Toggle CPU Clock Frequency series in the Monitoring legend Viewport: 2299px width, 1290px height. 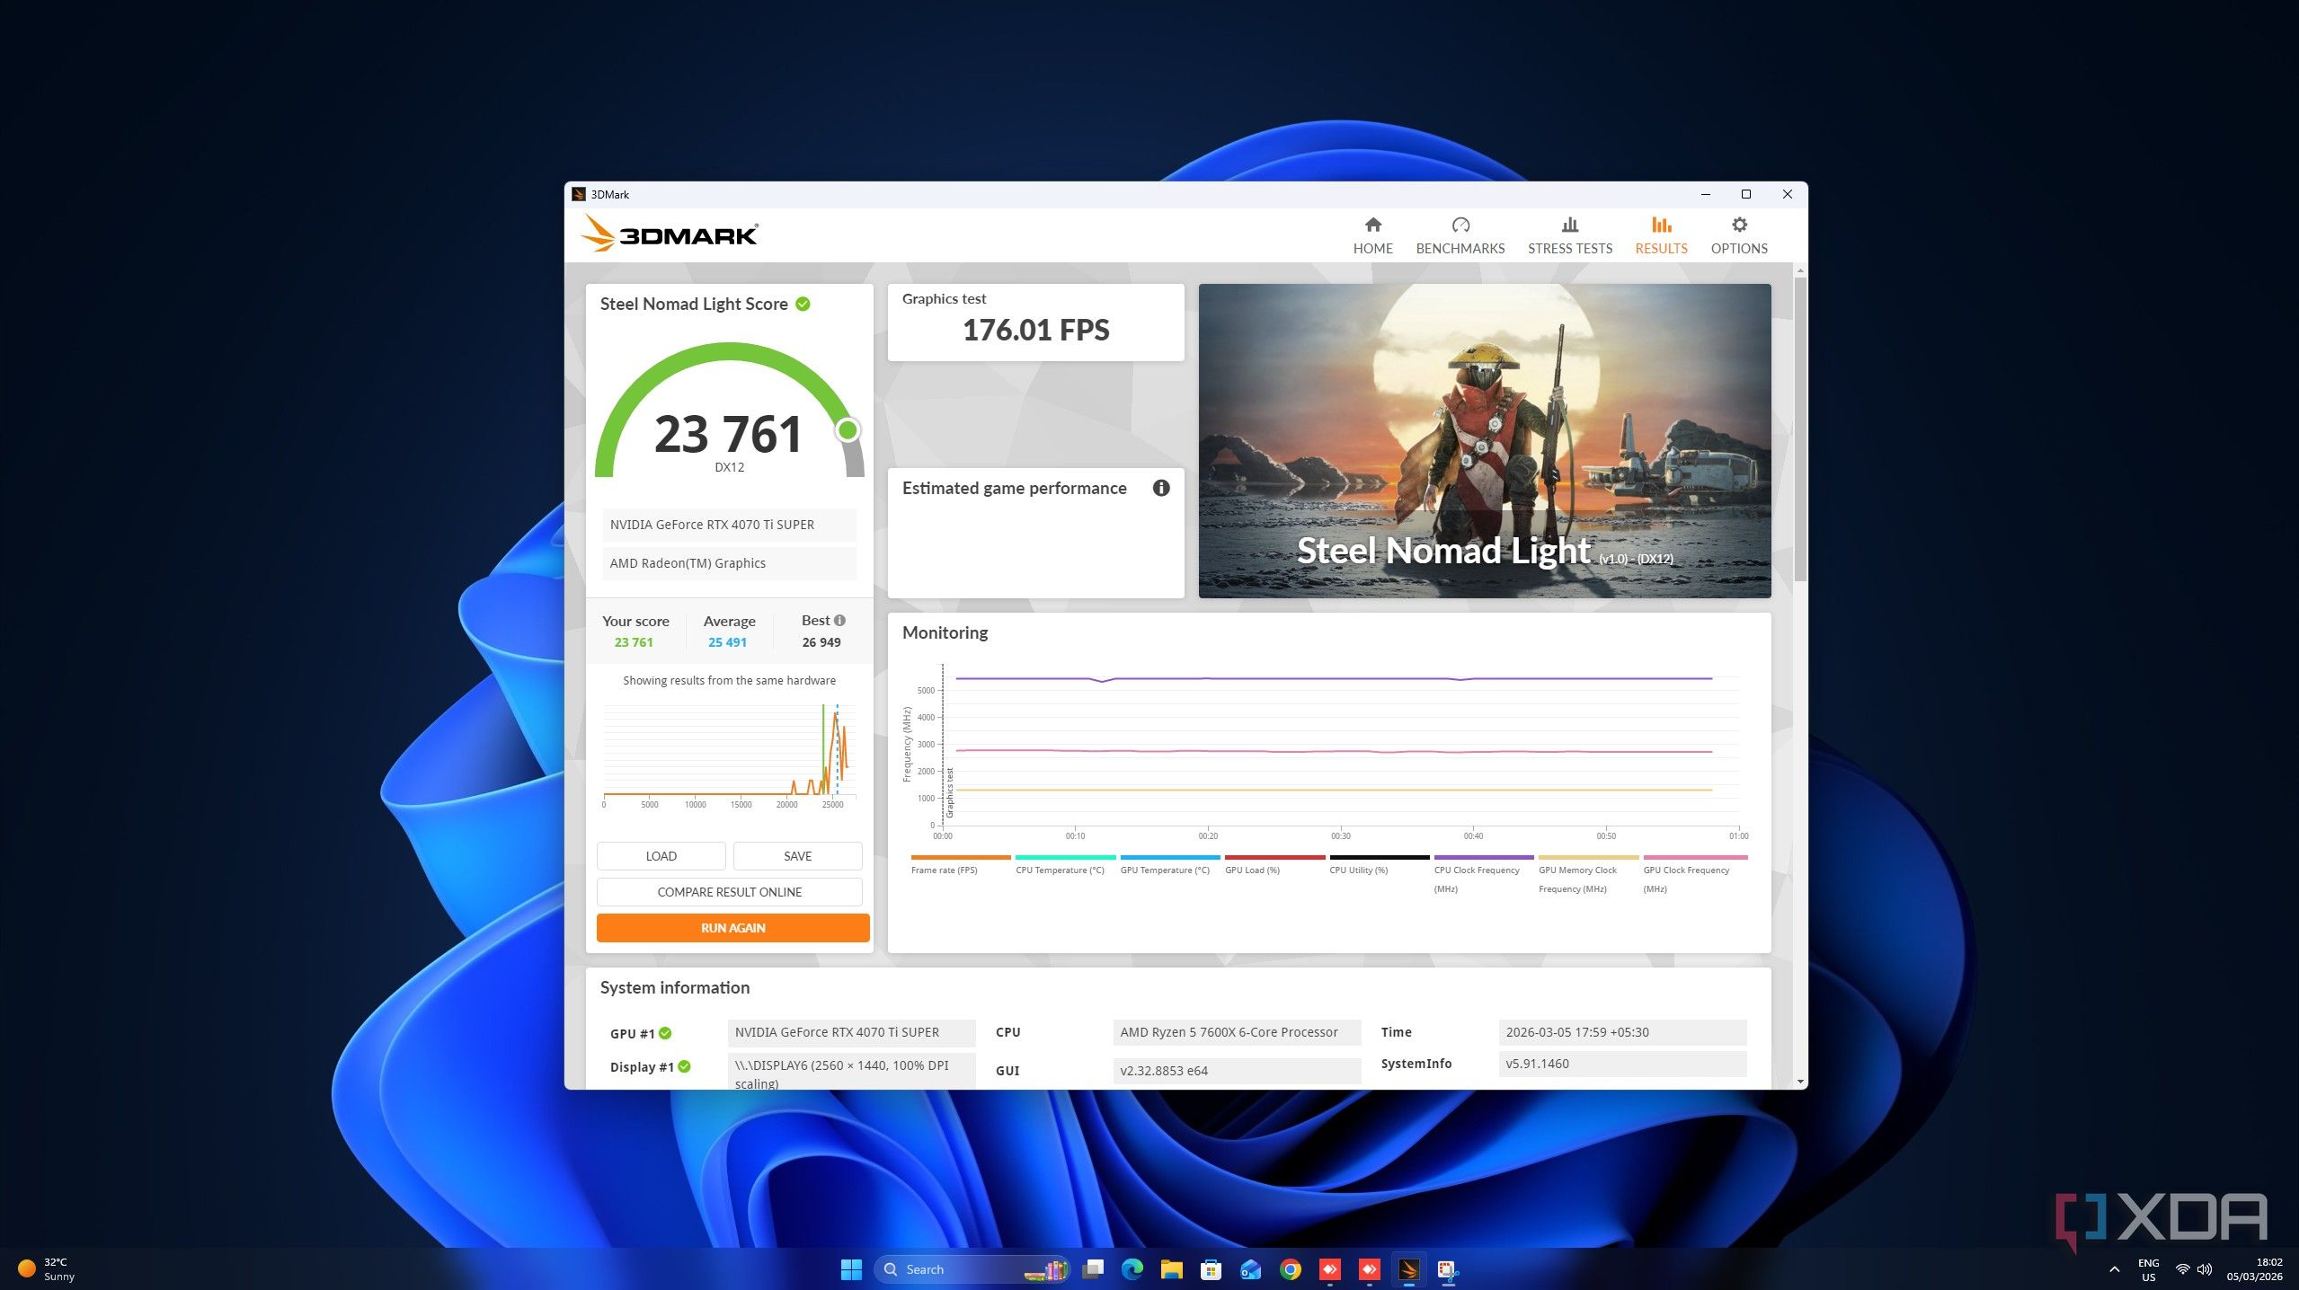1483,873
